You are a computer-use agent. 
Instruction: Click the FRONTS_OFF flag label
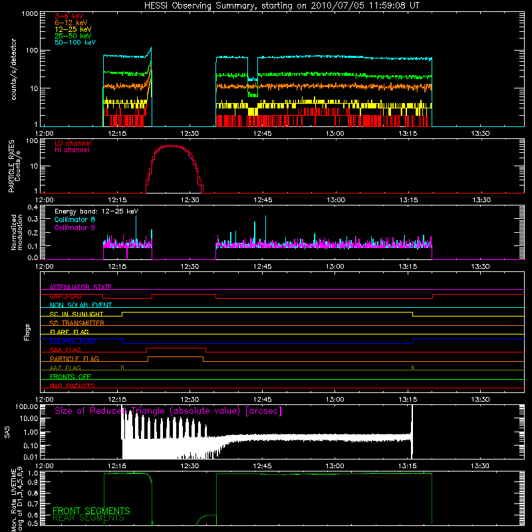[70, 377]
